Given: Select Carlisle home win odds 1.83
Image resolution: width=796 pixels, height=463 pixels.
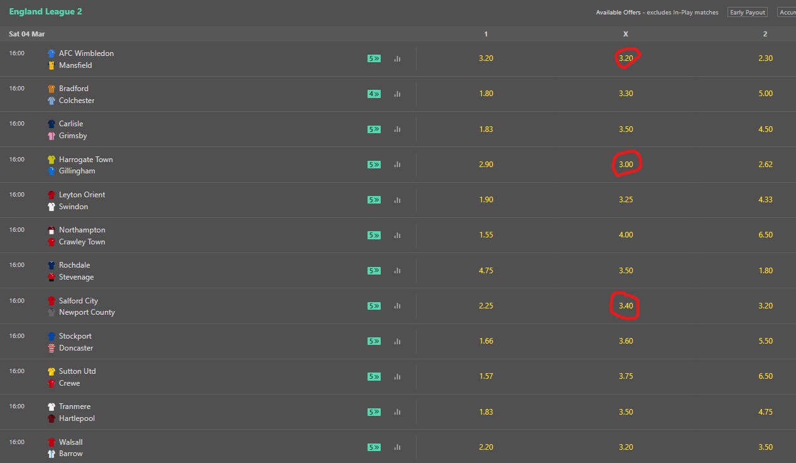Looking at the screenshot, I should [486, 129].
